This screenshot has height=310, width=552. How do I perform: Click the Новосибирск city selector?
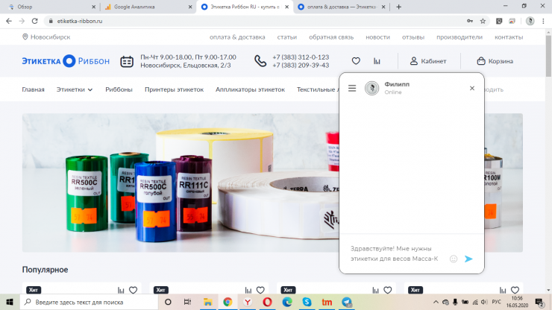[x=46, y=37]
